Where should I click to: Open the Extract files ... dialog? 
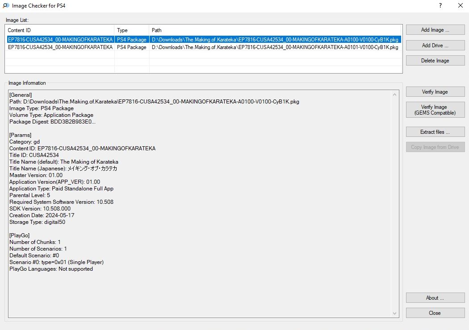click(x=435, y=132)
